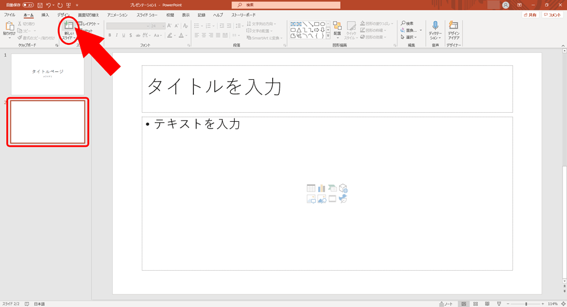
Task: Open the Slide Show (スライド ショー) tab
Action: tap(147, 15)
